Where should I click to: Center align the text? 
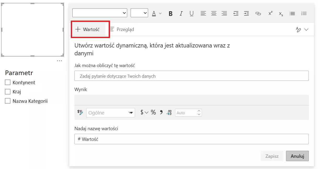[x=214, y=14]
